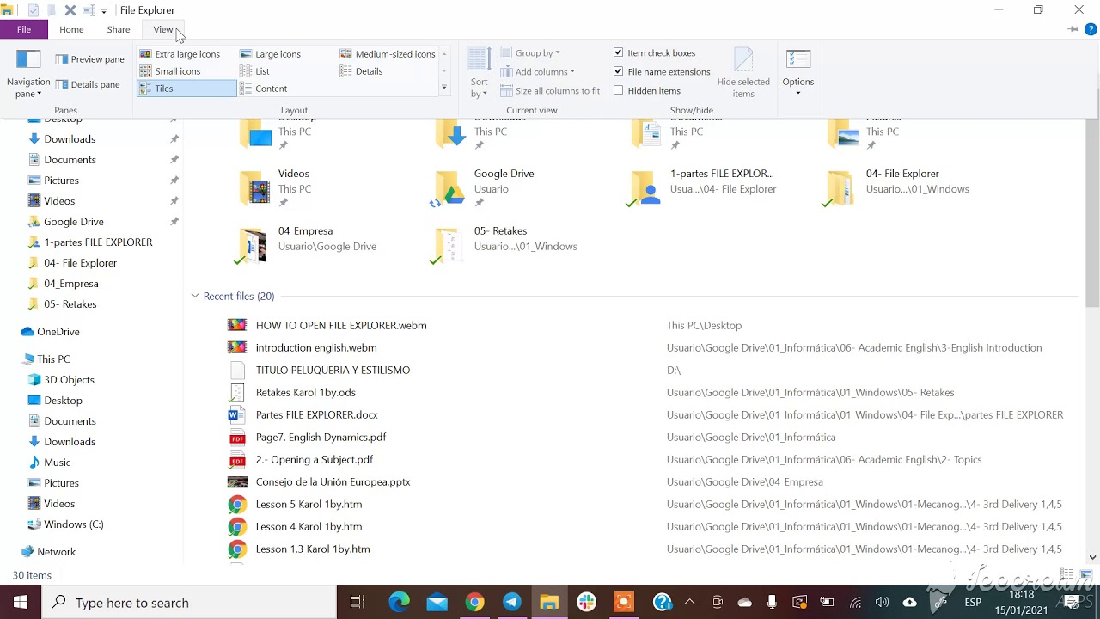Viewport: 1100px width, 619px height.
Task: Click Hide selected items button
Action: click(743, 73)
